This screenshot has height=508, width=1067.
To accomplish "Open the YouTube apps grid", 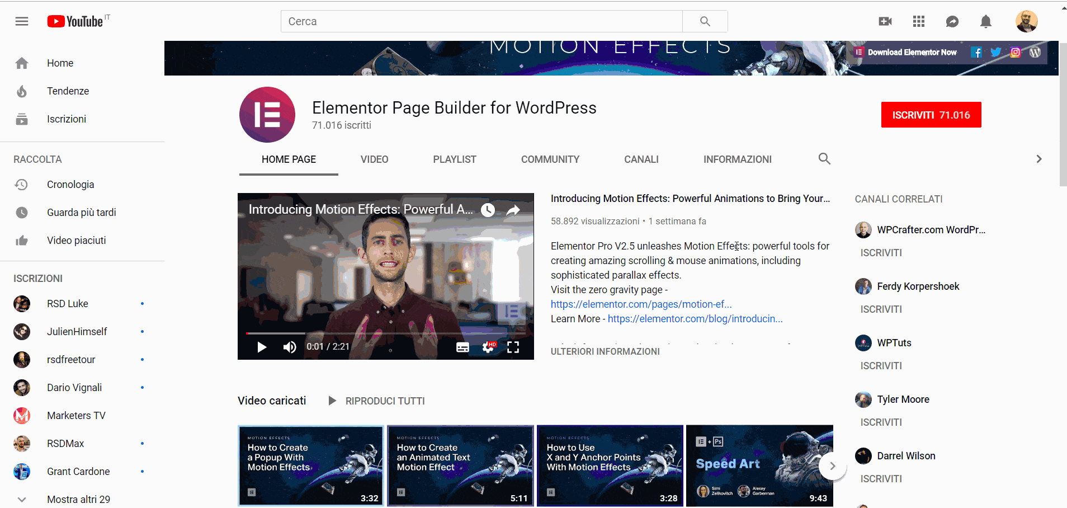I will (919, 21).
